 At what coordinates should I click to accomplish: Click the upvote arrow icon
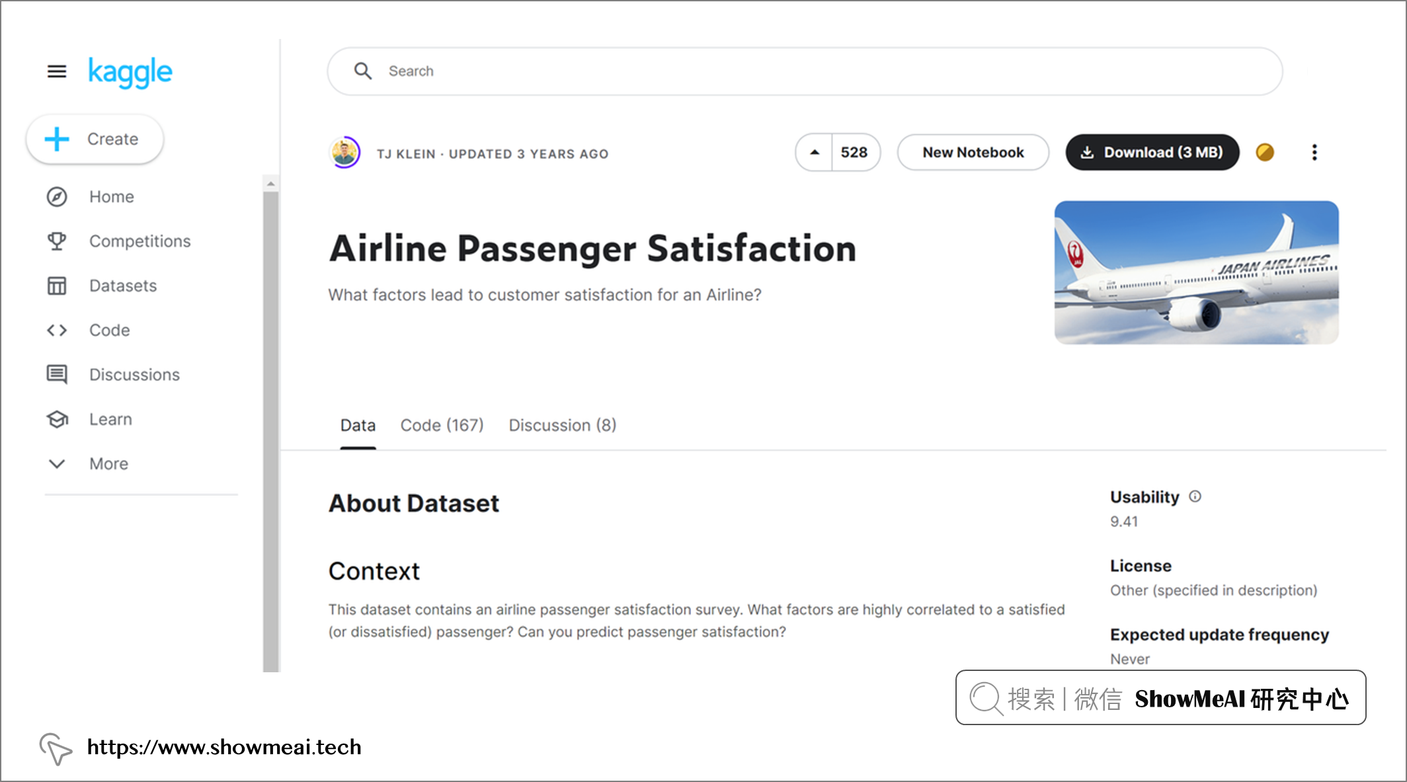[x=816, y=152]
